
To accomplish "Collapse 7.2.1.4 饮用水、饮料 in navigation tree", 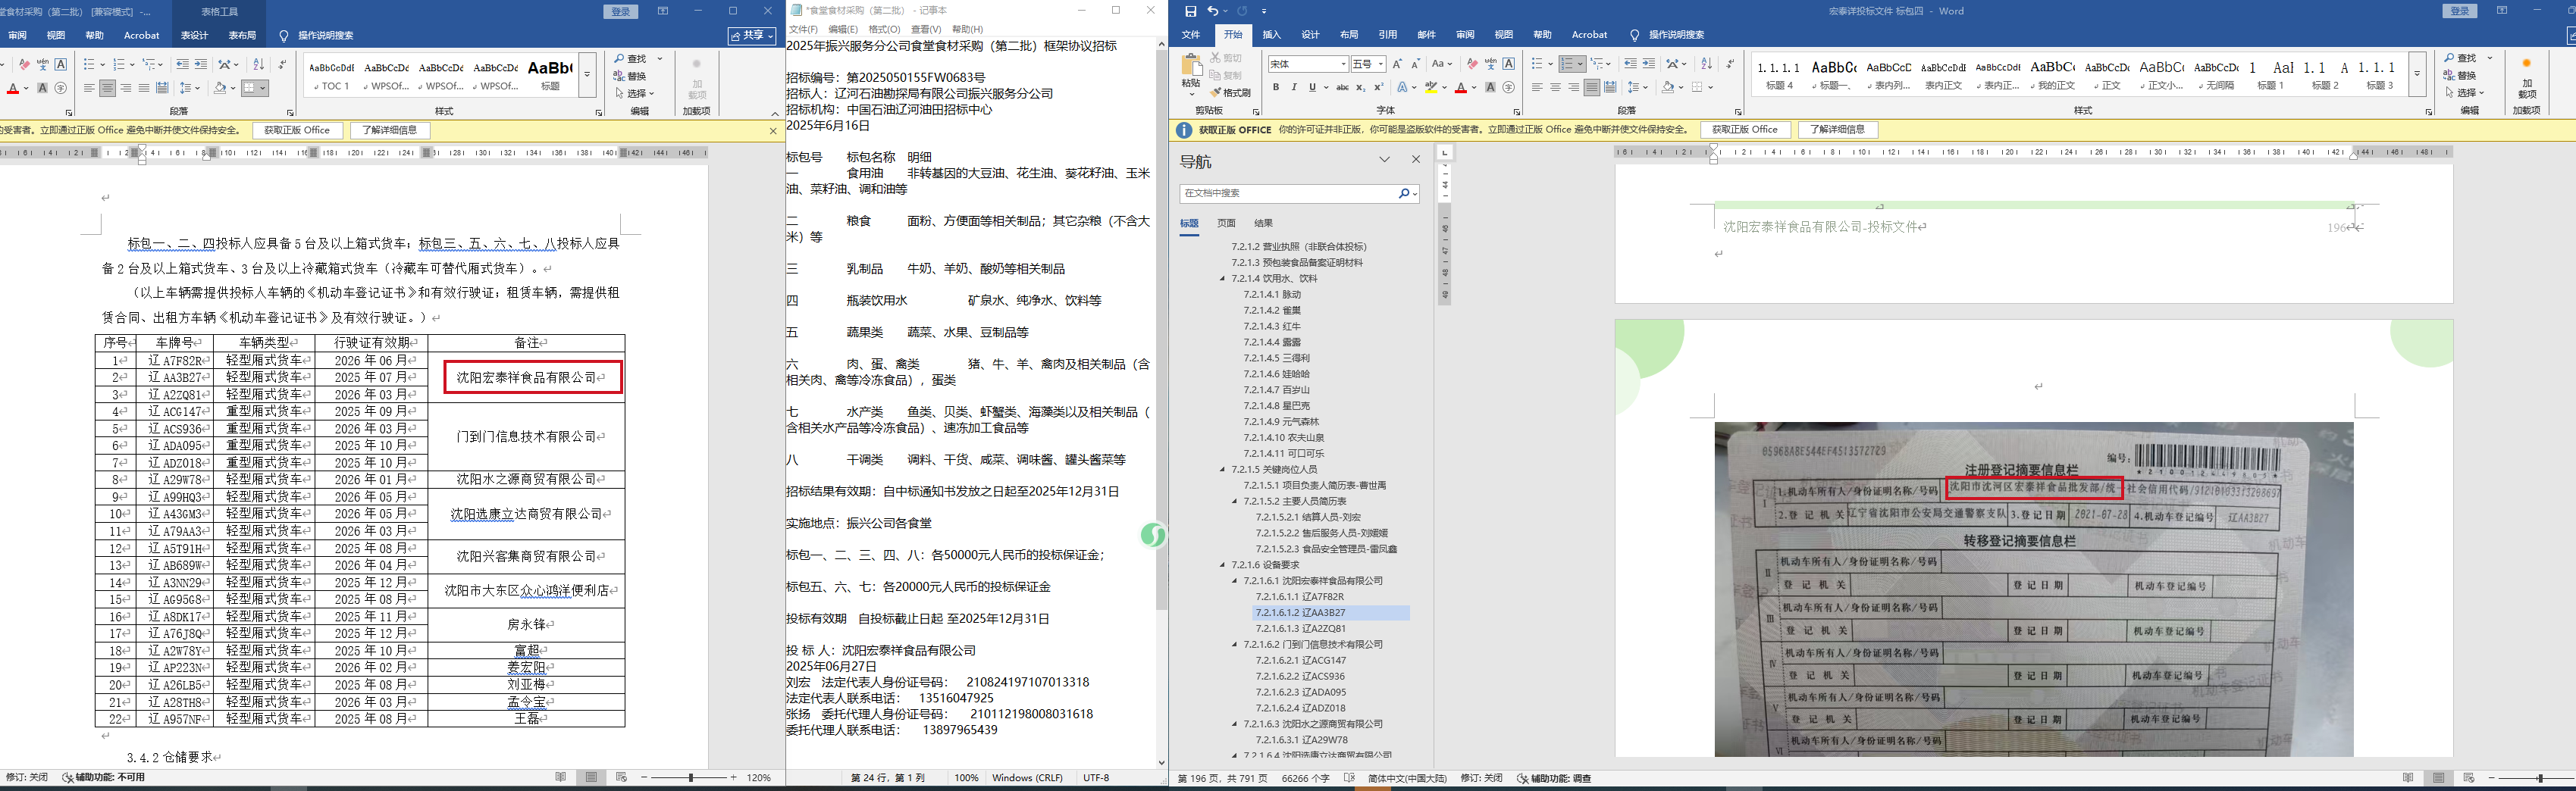I will click(1222, 278).
